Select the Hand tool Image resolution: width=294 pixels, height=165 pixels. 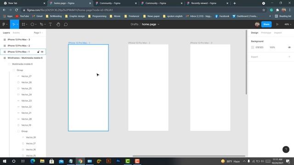[x=58, y=24]
